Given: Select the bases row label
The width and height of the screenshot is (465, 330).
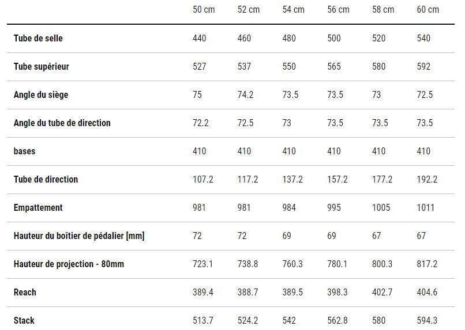Looking at the screenshot, I should tap(25, 151).
